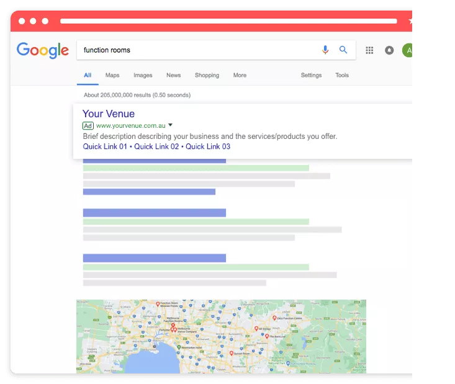Expand dropdown arrow beside ad URL
This screenshot has width=455, height=384.
(170, 125)
